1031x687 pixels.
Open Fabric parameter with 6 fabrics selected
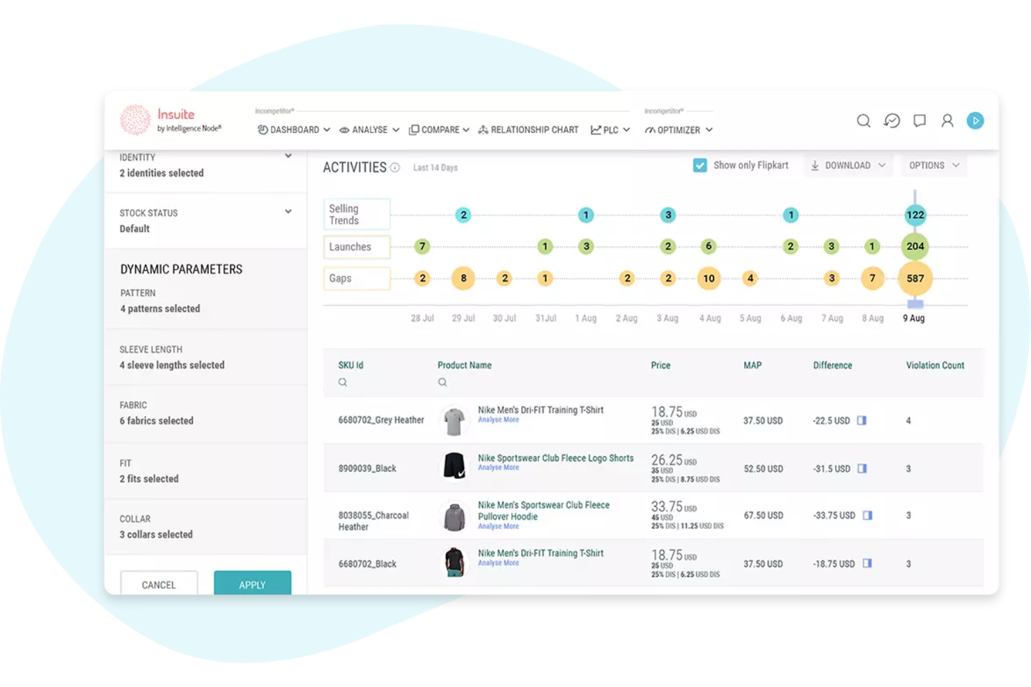coord(206,413)
